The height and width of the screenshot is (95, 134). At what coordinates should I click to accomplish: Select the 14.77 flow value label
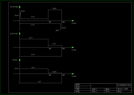tap(31, 38)
